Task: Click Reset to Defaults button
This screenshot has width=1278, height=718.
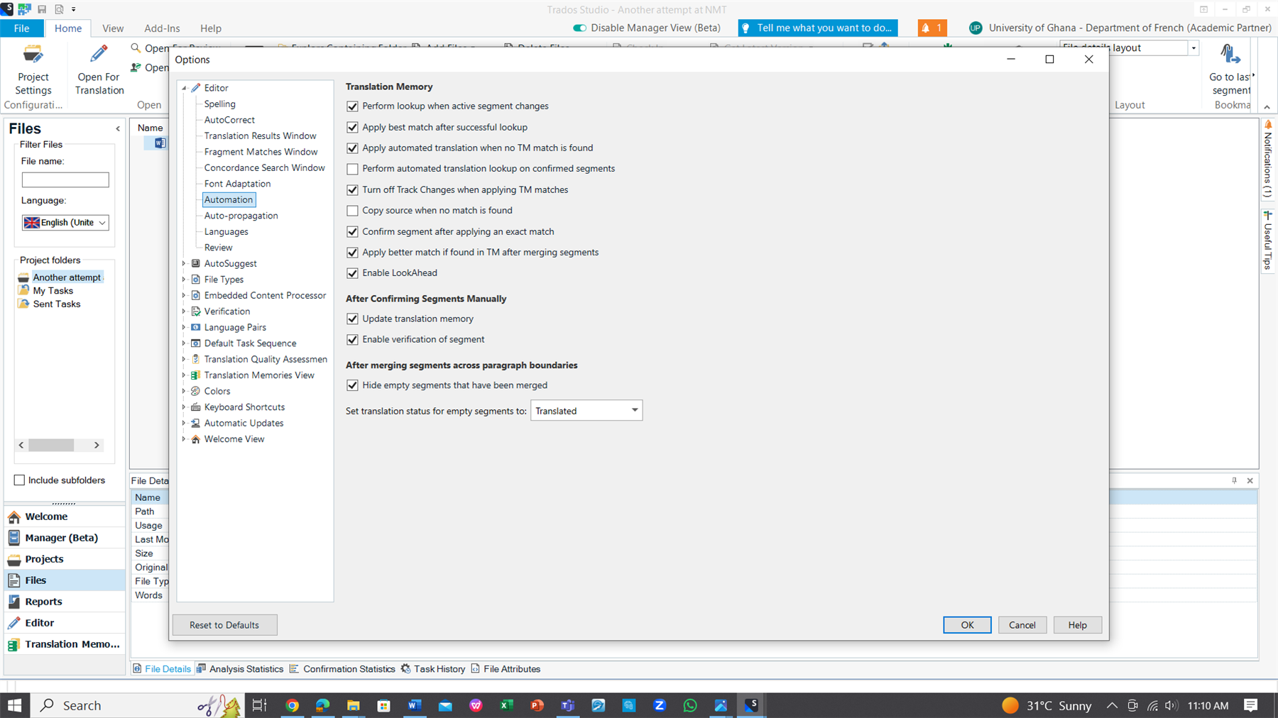Action: click(224, 625)
